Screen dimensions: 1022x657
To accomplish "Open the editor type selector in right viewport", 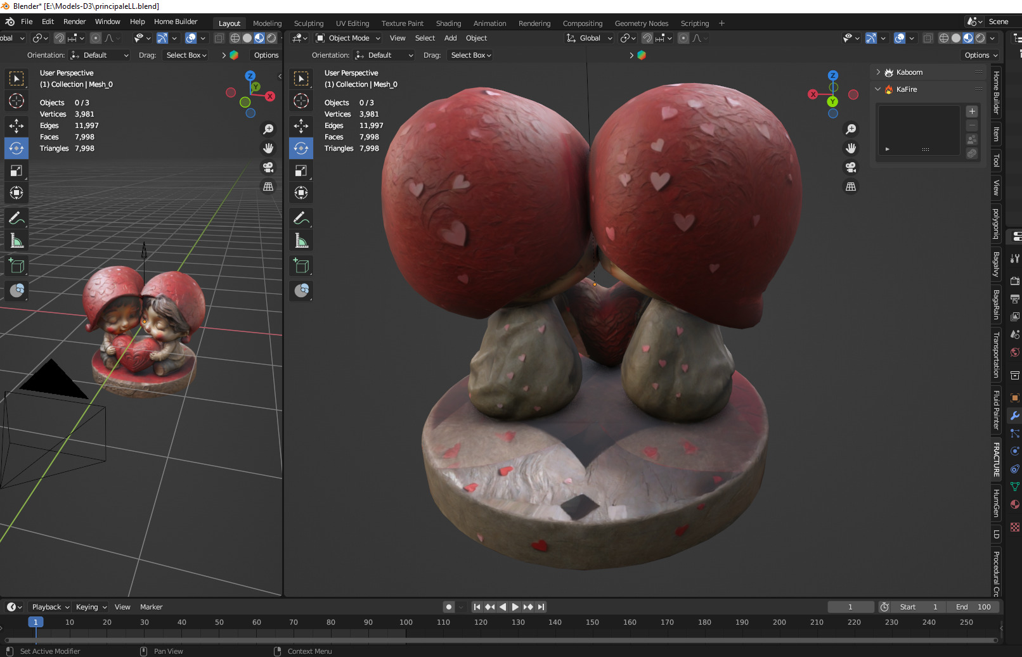I will click(299, 38).
